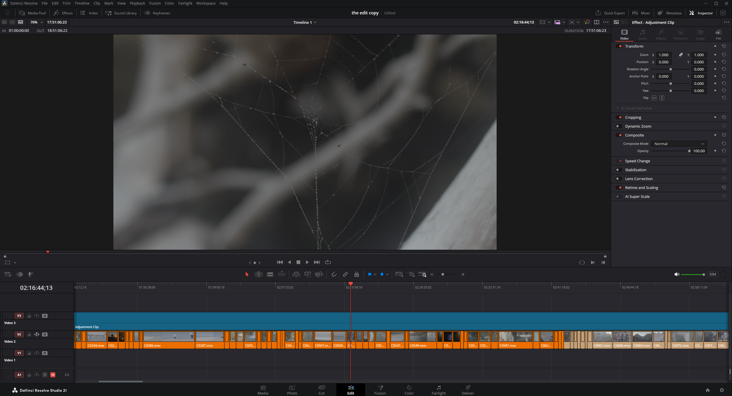Screen dimensions: 732x396
Task: Switch to the Deliver page tab
Action: tap(468, 390)
